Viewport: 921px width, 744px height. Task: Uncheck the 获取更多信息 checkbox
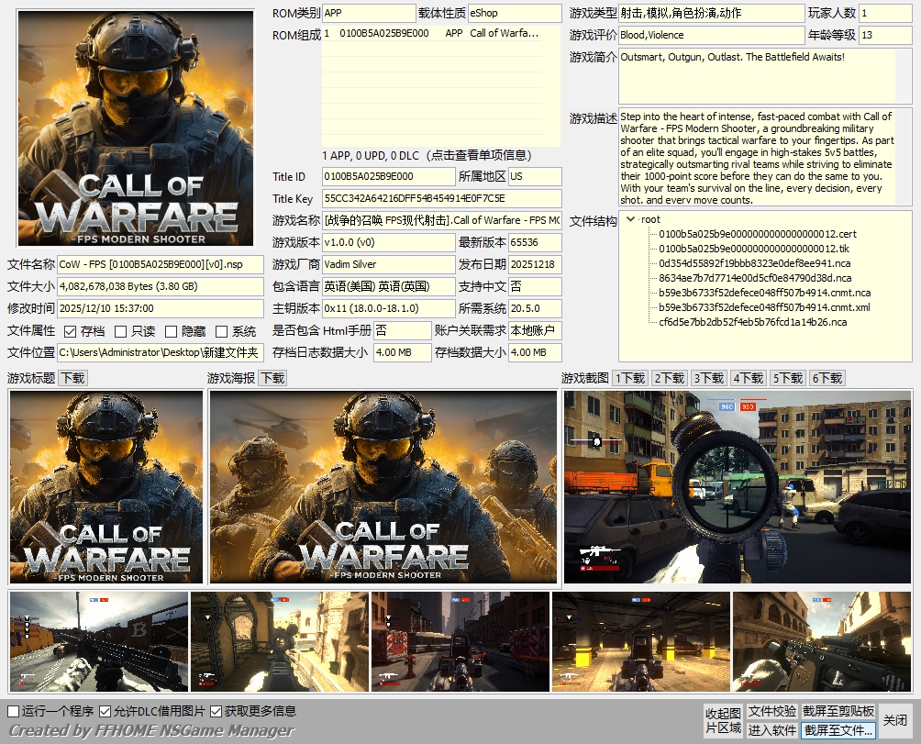pyautogui.click(x=216, y=711)
